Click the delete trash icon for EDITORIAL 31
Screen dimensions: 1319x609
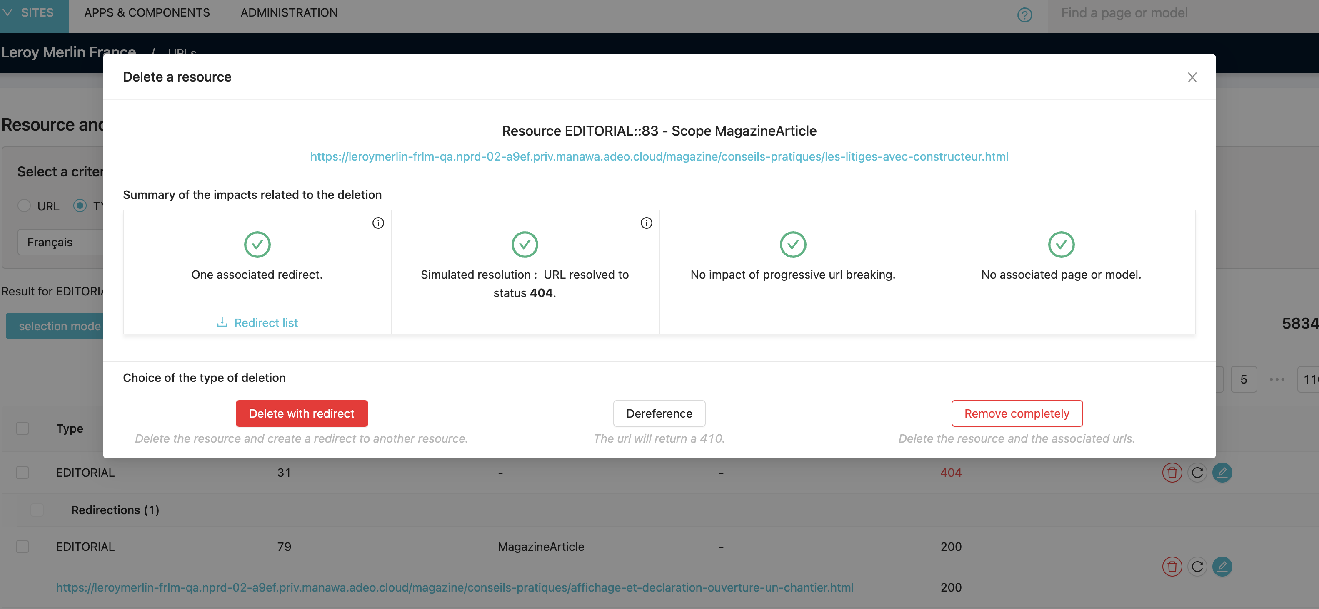(1172, 472)
